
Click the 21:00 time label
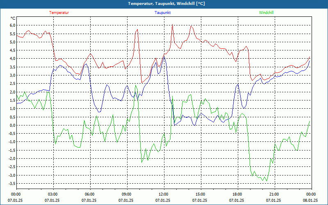[x=274, y=194]
